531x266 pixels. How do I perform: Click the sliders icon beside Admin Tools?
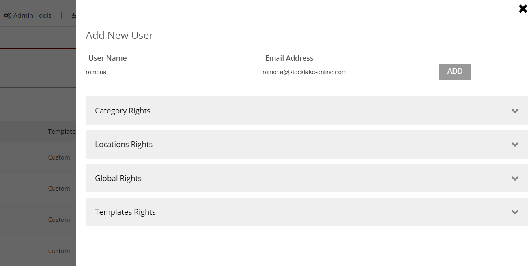[x=74, y=15]
